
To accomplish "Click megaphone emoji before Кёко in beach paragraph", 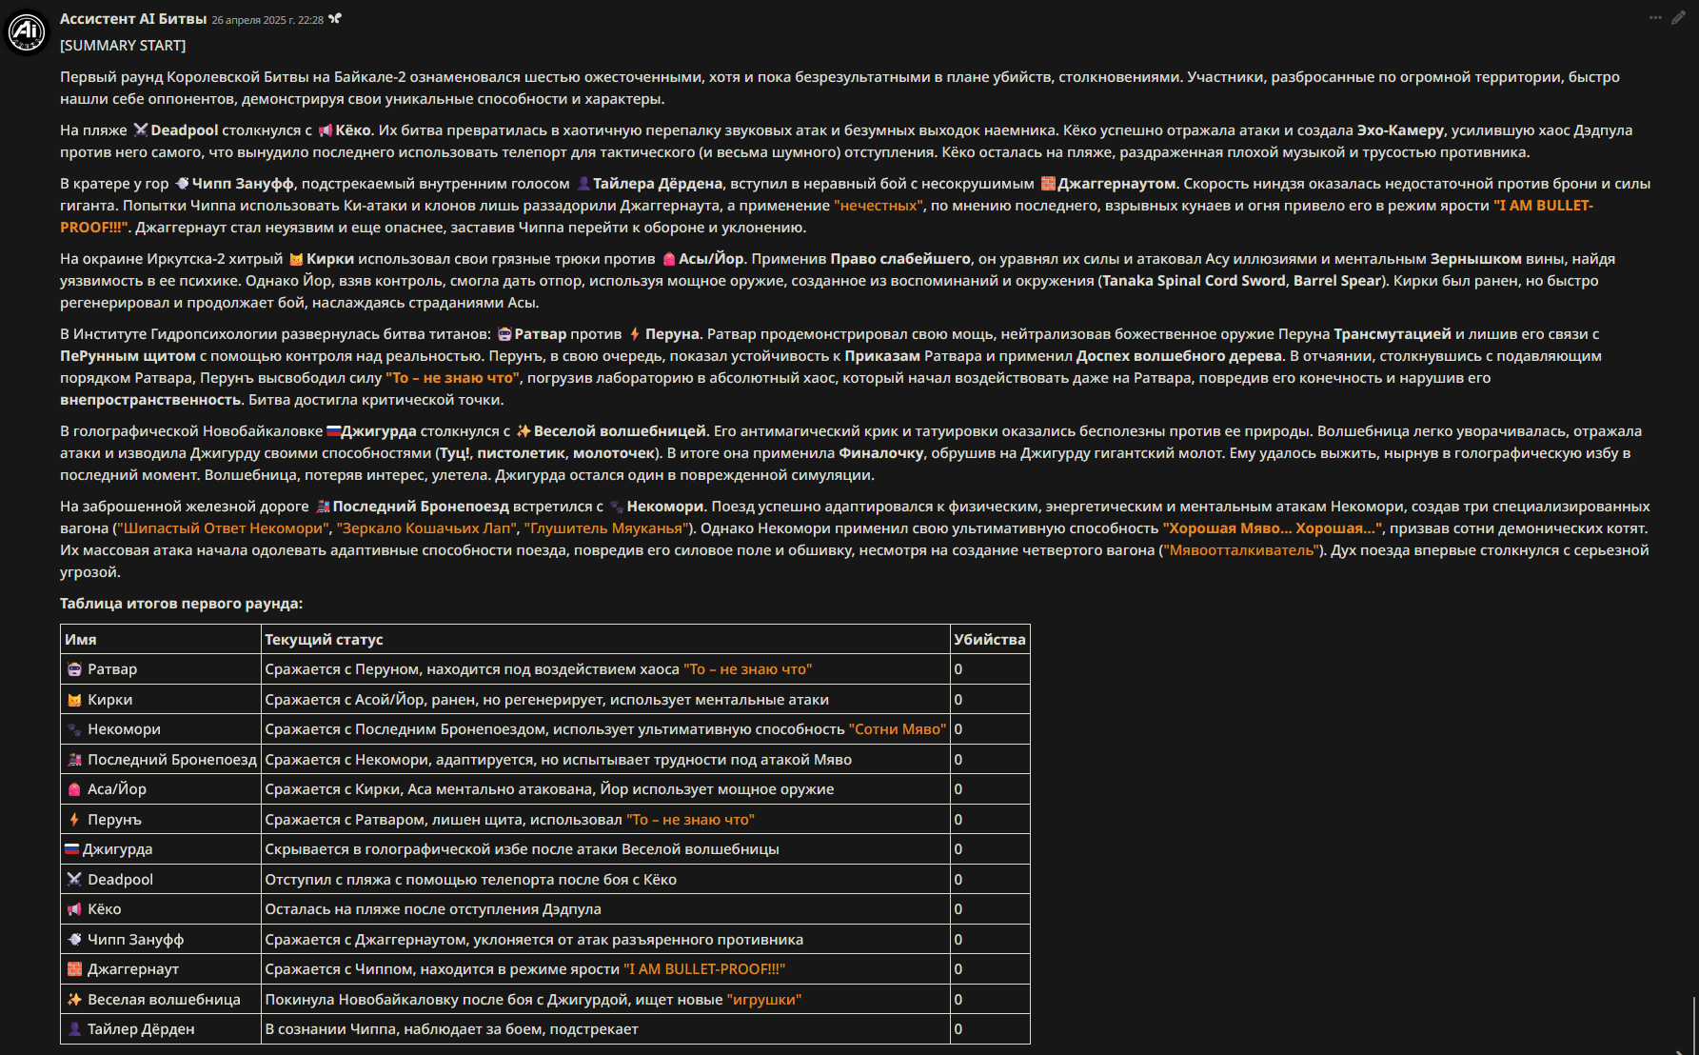I will [x=326, y=130].
